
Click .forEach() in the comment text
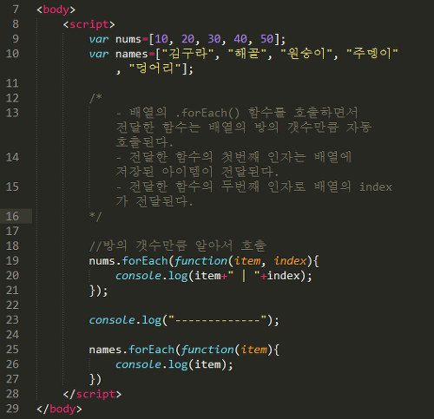(207, 113)
